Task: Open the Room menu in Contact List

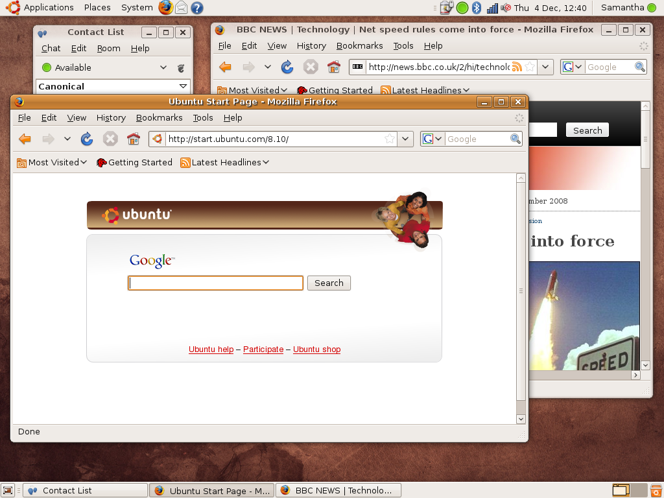Action: [108, 48]
